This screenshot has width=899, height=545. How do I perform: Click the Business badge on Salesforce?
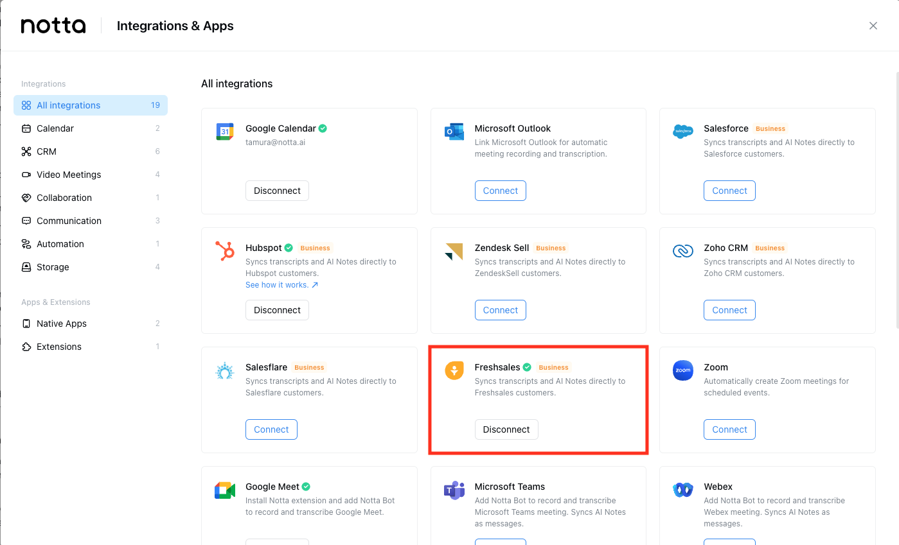[770, 128]
